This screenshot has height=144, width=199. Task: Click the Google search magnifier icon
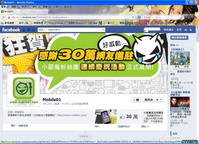coord(182,17)
